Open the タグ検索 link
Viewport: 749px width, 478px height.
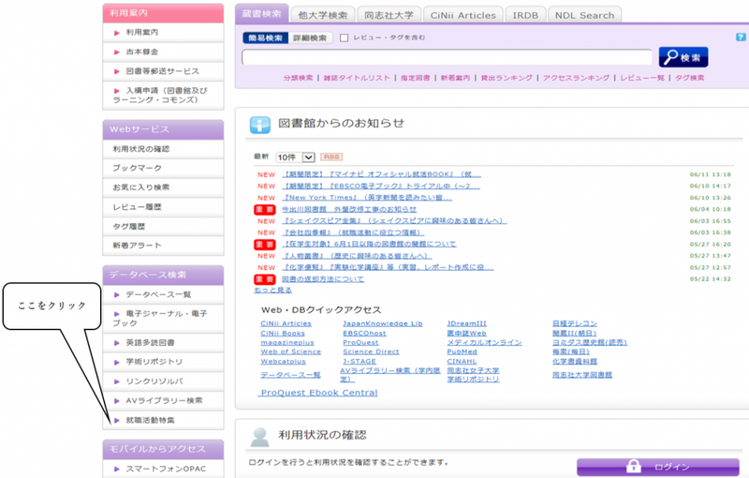pos(689,78)
